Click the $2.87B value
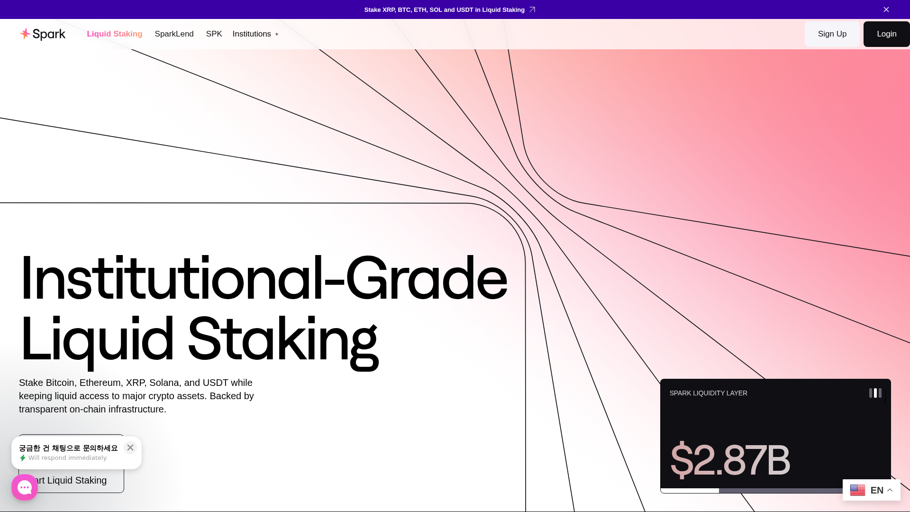 click(730, 459)
